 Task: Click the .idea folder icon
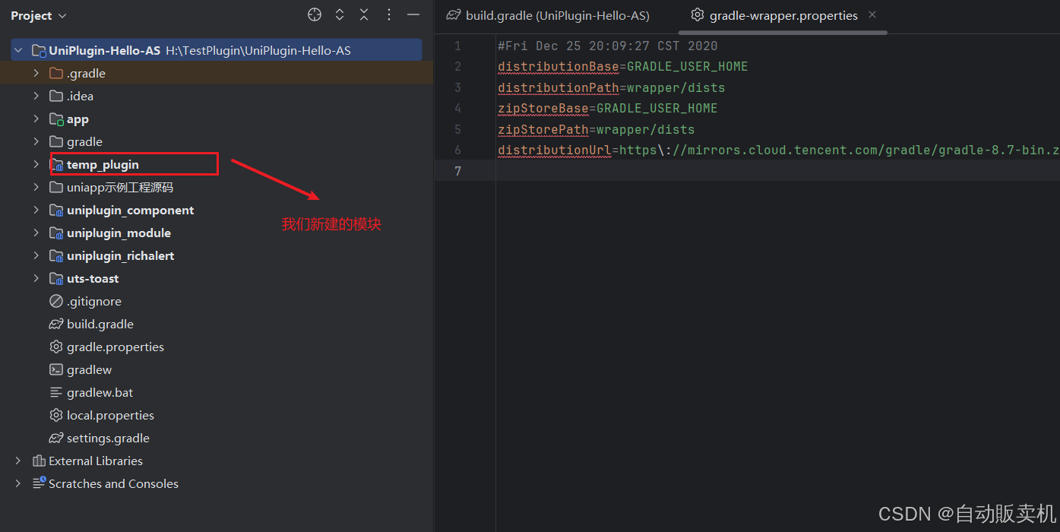pyautogui.click(x=56, y=97)
